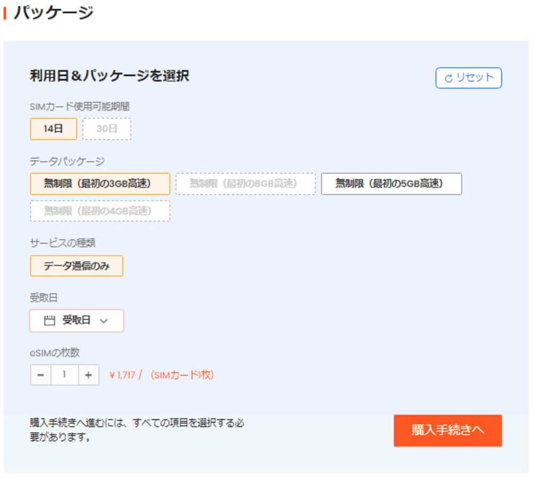Open the 受取日 date dropdown
534x478 pixels.
[76, 321]
